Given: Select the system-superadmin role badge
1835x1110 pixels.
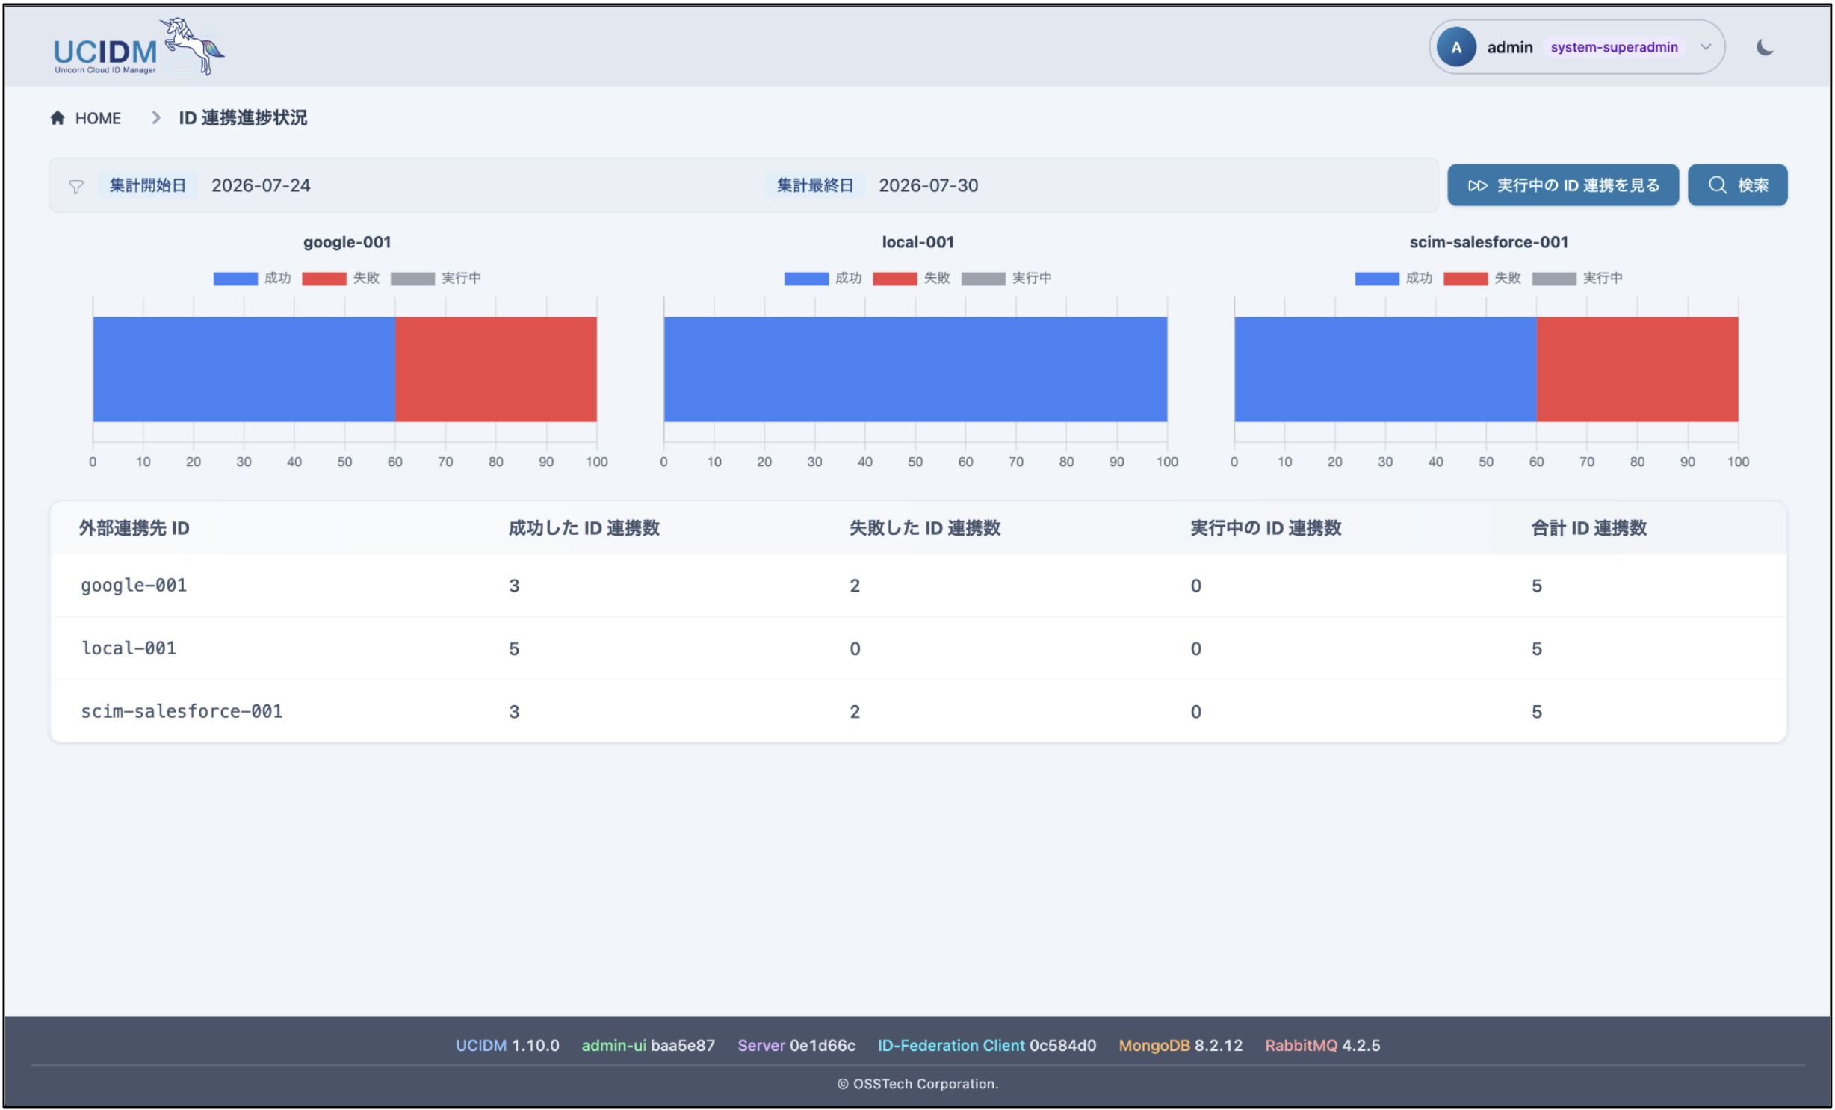Looking at the screenshot, I should coord(1614,47).
